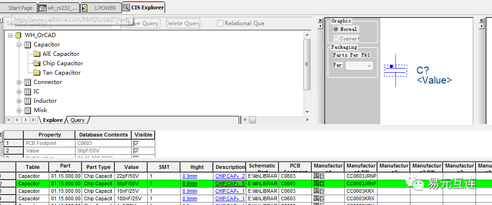The height and width of the screenshot is (205, 492).
Task: Click the Database Contents column header
Action: [x=103, y=135]
